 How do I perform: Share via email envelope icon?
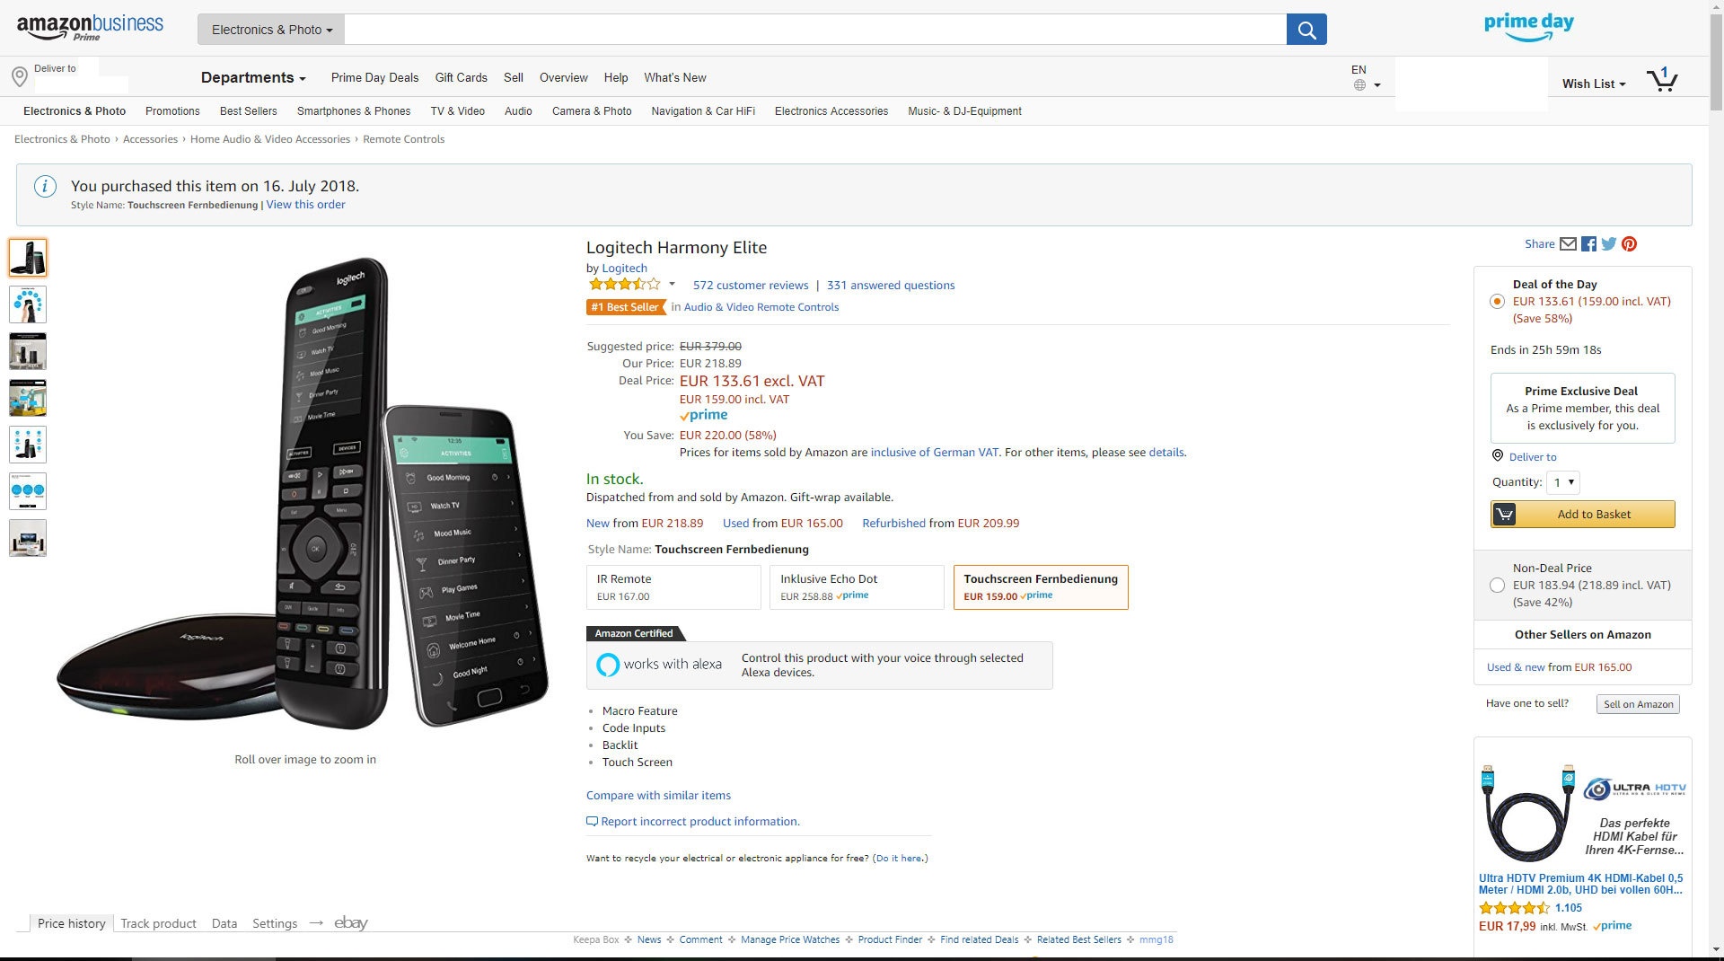tap(1568, 244)
